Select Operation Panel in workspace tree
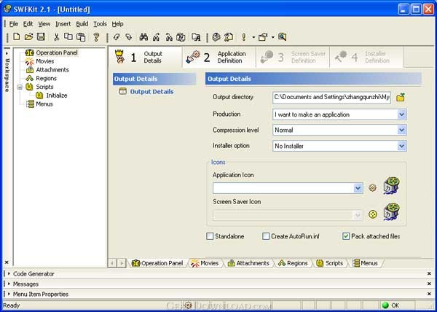Screen dimensions: 437x312 pos(57,52)
